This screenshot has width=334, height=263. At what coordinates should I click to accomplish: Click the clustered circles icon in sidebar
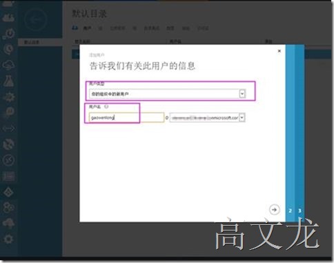point(9,208)
